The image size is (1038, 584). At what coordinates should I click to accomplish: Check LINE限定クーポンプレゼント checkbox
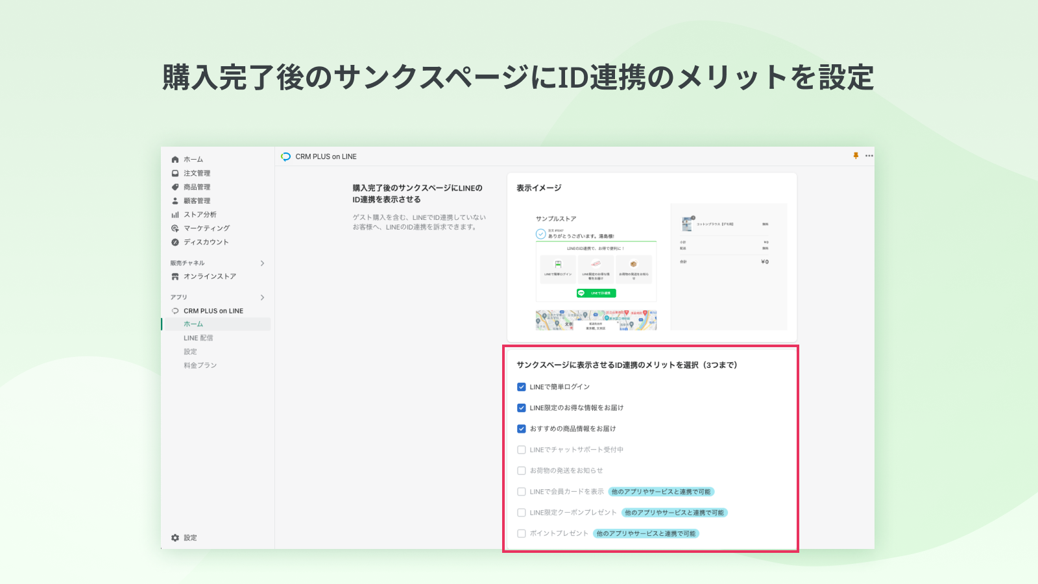click(x=522, y=513)
